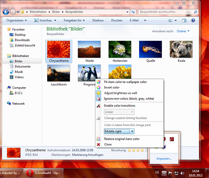This screenshot has height=178, width=209.
Task: Choose Fit Aero color to wallpaper color
Action: click(x=125, y=82)
